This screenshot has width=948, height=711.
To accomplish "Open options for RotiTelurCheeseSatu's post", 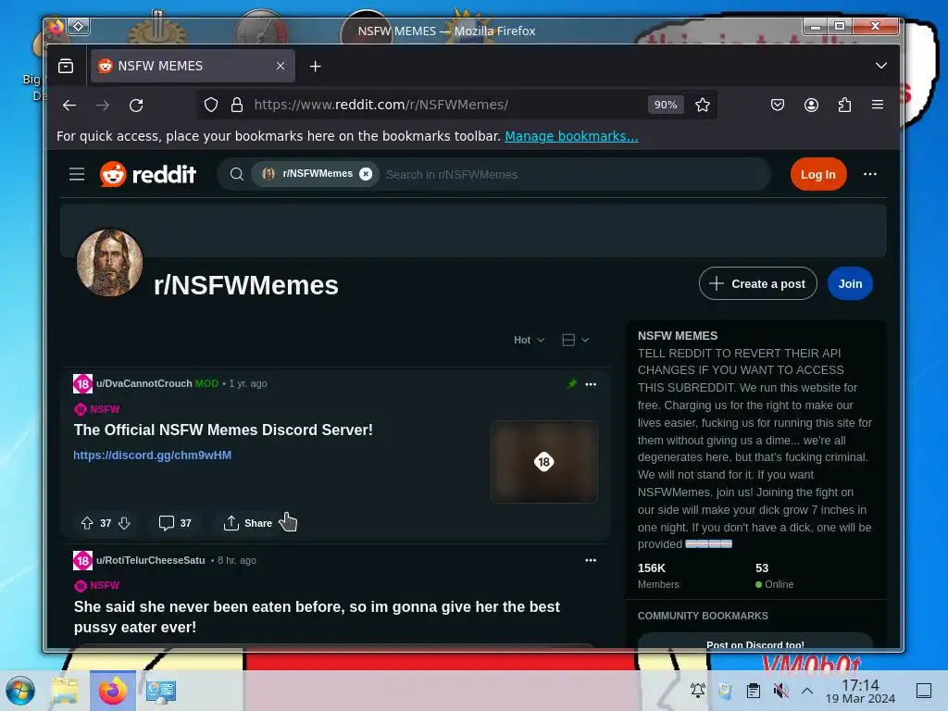I will pos(591,560).
